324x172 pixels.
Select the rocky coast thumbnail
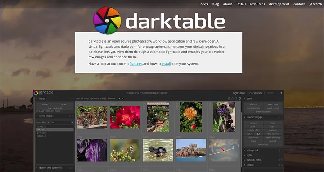click(x=191, y=150)
